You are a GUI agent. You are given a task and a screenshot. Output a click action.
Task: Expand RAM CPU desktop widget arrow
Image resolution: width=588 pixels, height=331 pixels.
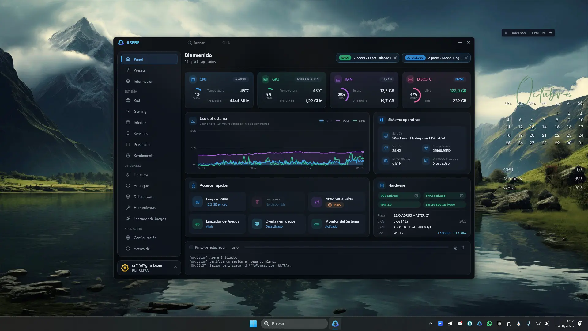[551, 33]
